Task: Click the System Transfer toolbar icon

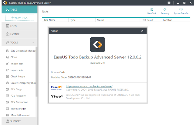Action: click(181, 9)
